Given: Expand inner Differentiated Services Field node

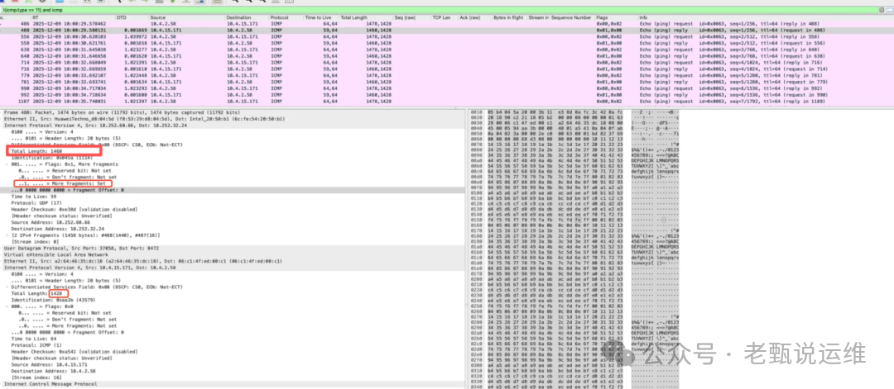Looking at the screenshot, I should point(8,287).
